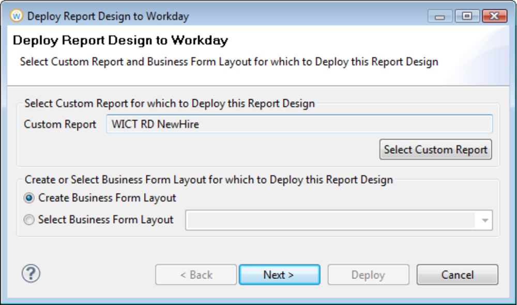
Task: Click the Cancel button
Action: pos(458,275)
